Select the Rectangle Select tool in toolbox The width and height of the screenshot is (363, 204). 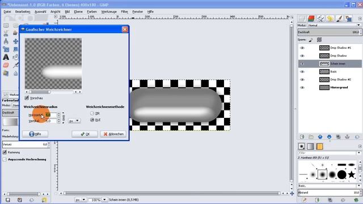(x=6, y=25)
